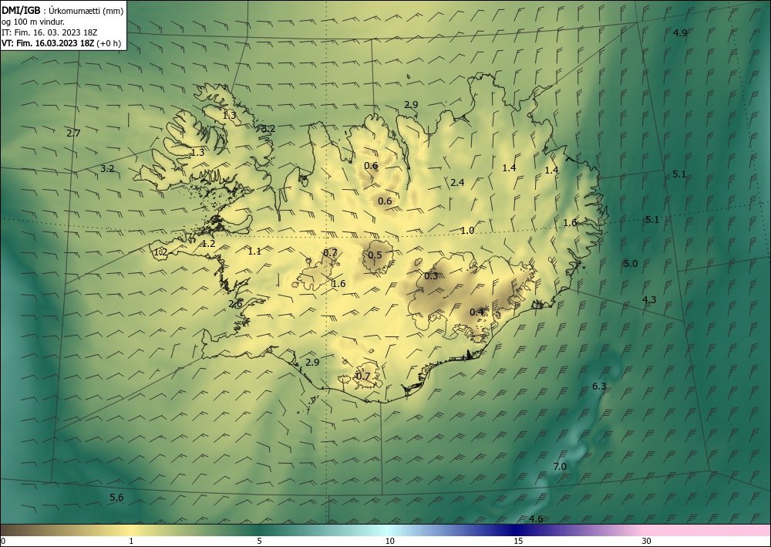The width and height of the screenshot is (771, 547).
Task: Click the 1.0 value in central Iceland
Action: 467,230
